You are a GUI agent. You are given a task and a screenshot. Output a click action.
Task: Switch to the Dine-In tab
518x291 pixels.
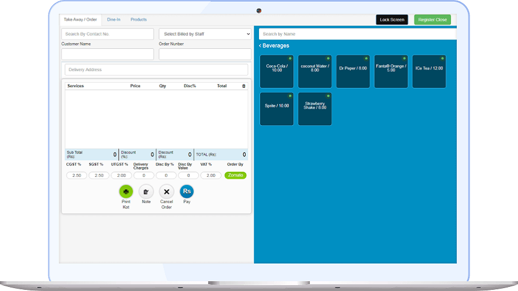pyautogui.click(x=113, y=19)
